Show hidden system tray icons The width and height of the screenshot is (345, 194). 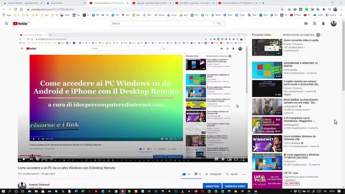pyautogui.click(x=291, y=192)
